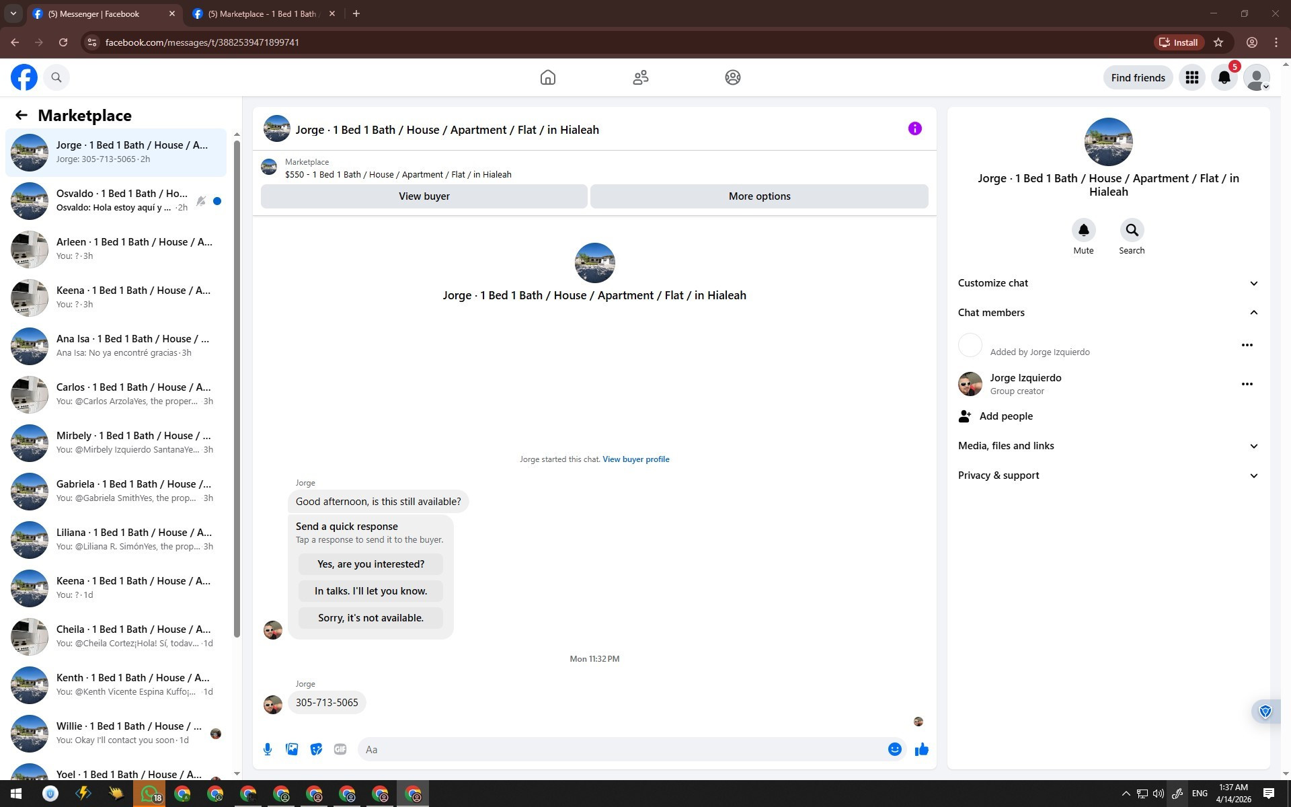This screenshot has height=807, width=1291.
Task: Toggle conversation information panel icon
Action: pyautogui.click(x=914, y=128)
